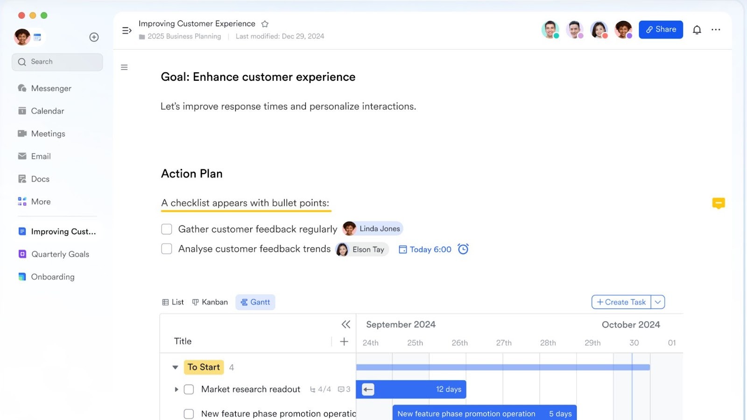Click the add new plus icon in sidebar
747x420 pixels.
(x=94, y=37)
